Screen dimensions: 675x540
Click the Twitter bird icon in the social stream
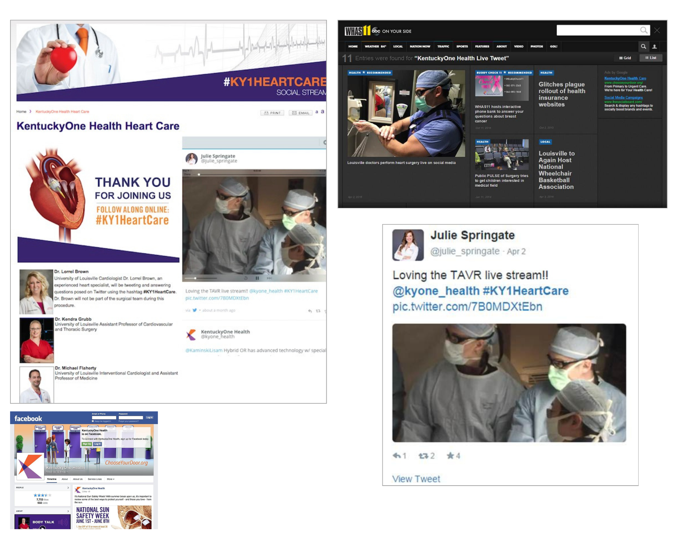click(x=195, y=310)
